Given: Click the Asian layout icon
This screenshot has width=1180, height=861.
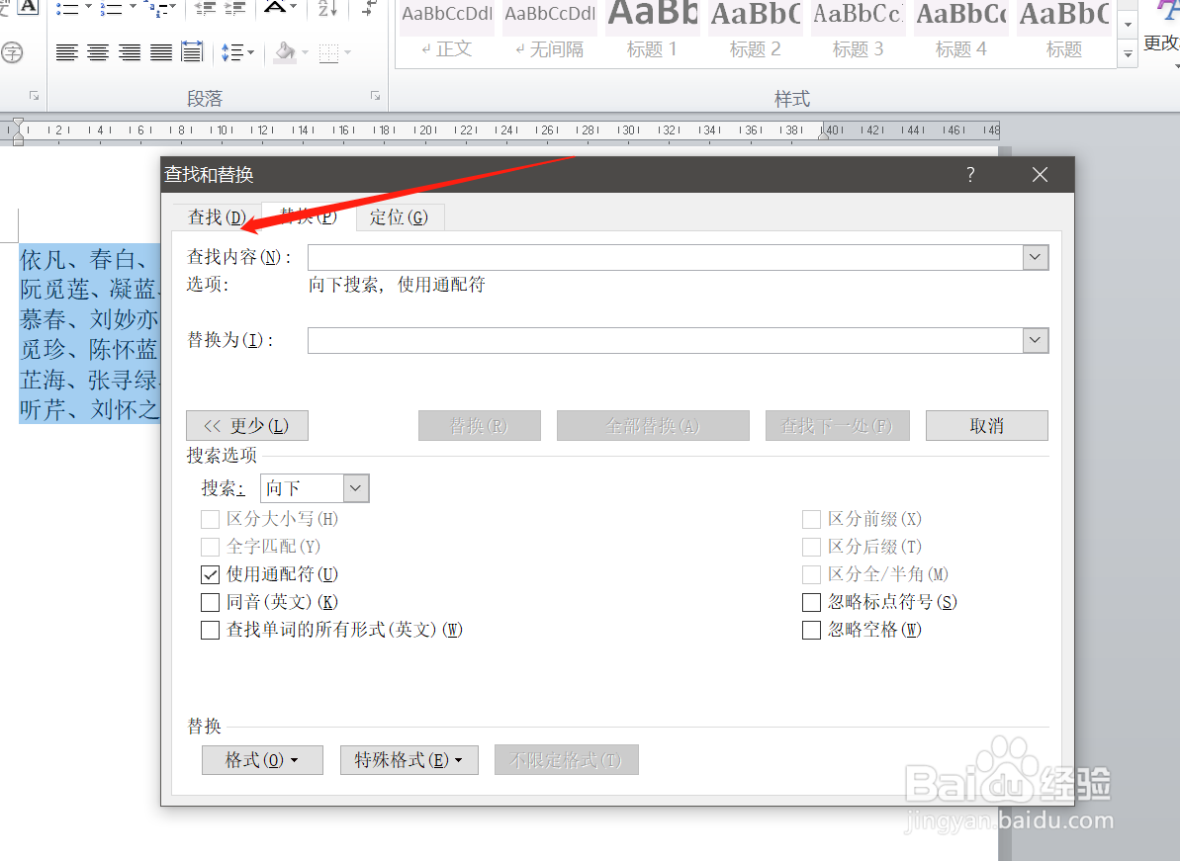Looking at the screenshot, I should point(275,7).
